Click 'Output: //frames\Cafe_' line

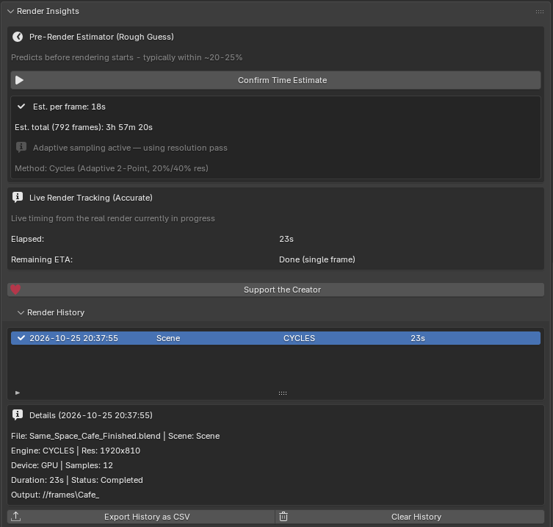pyautogui.click(x=55, y=495)
